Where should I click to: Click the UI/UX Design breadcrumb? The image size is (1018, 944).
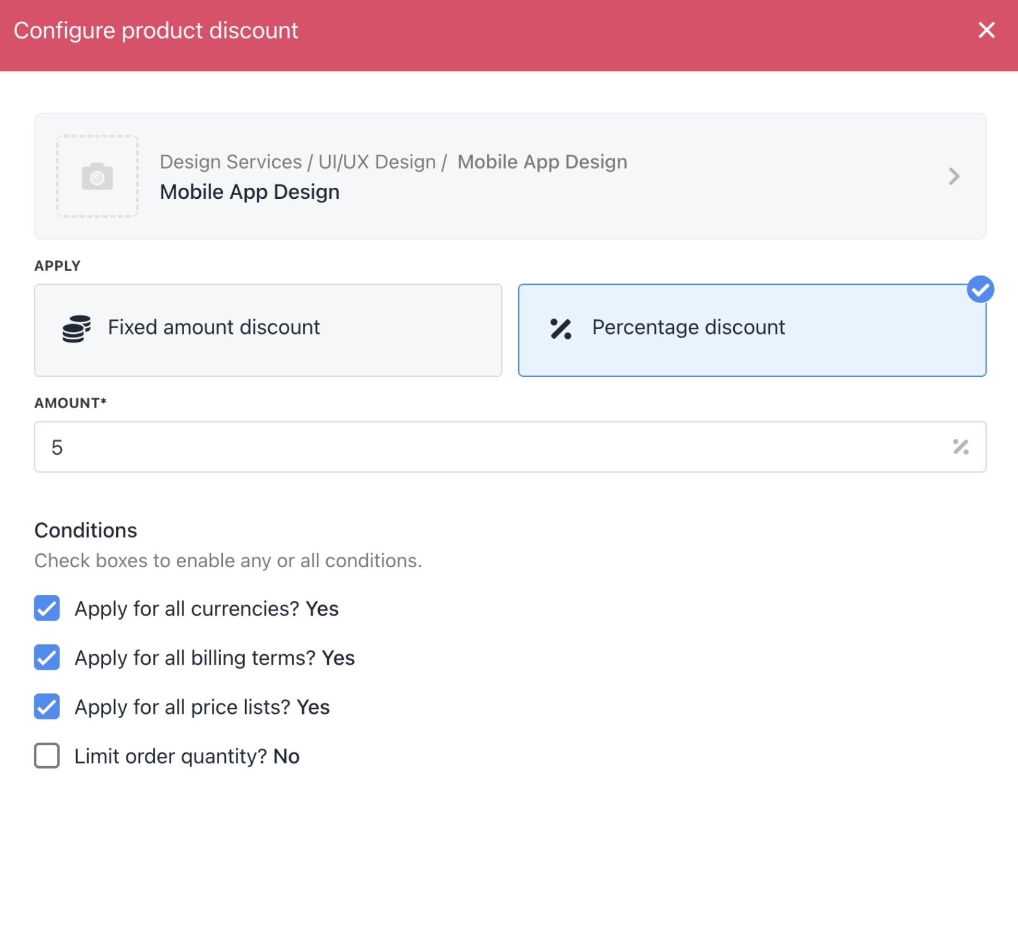pos(377,162)
